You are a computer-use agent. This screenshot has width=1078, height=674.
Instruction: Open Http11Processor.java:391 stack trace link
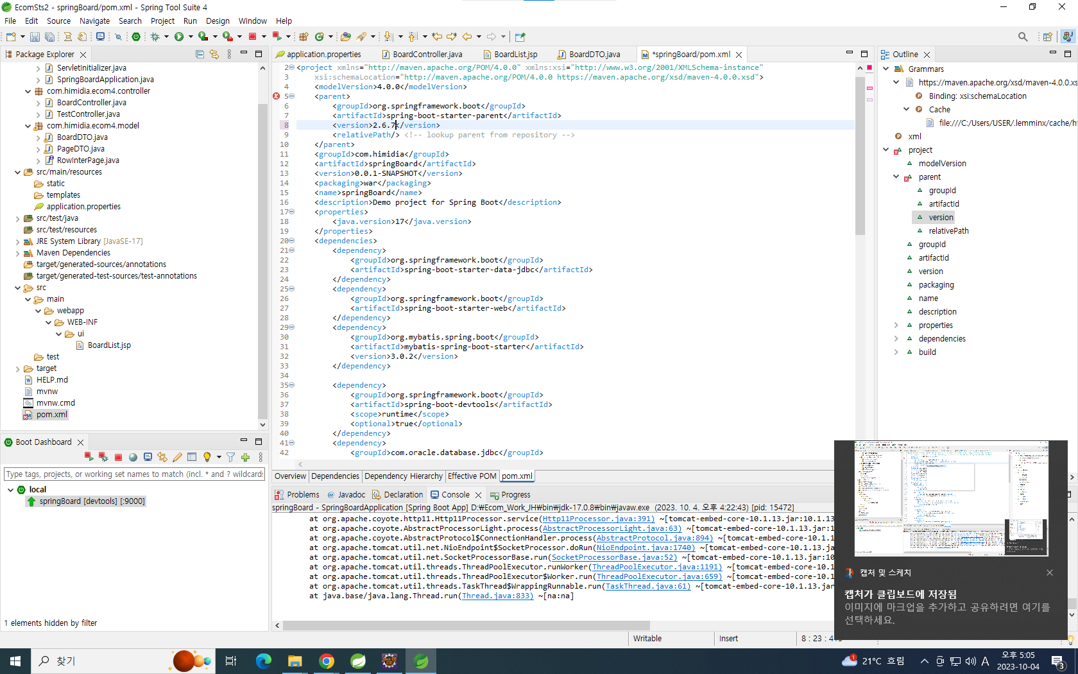pos(598,519)
